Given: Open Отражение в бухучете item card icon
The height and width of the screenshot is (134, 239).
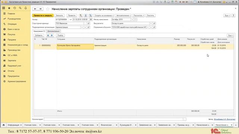Looking at the screenshot, I should click(x=154, y=27).
